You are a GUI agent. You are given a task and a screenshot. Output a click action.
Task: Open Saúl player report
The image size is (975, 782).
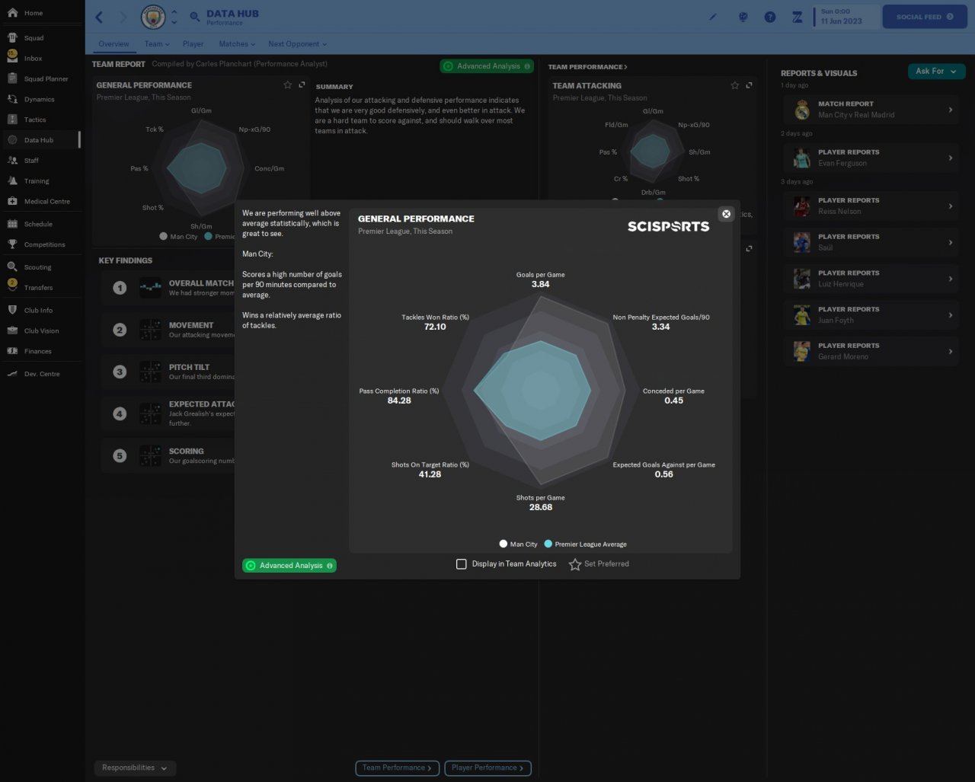871,242
